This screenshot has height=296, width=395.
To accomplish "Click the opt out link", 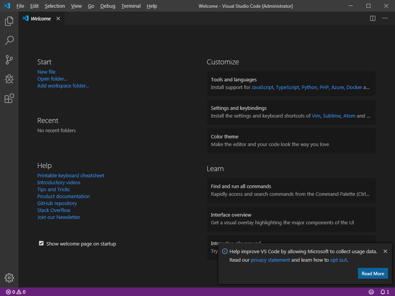I will pyautogui.click(x=338, y=260).
